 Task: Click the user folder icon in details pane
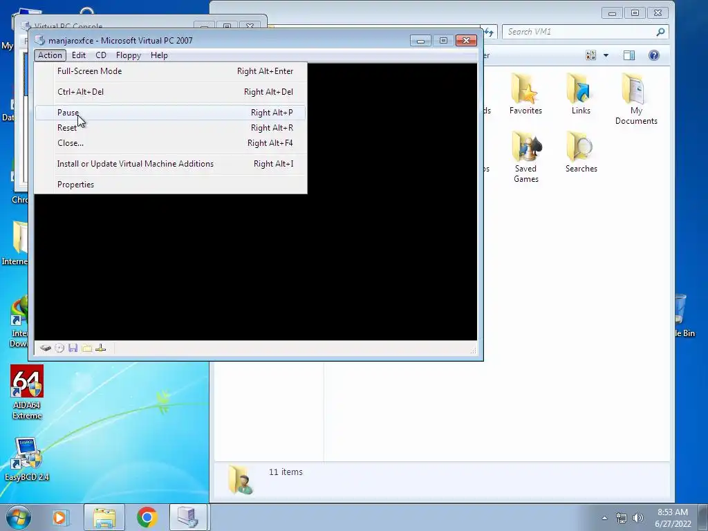point(240,480)
